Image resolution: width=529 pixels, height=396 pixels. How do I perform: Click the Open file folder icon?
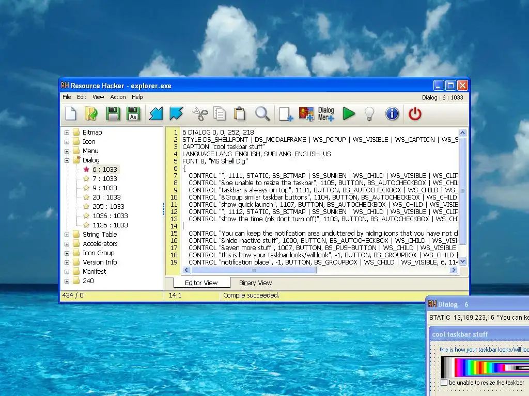coord(91,113)
